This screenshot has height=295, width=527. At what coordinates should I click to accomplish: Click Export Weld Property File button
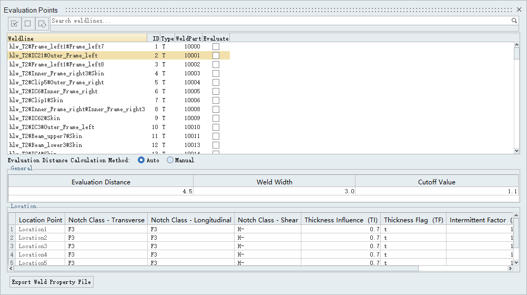click(x=52, y=282)
